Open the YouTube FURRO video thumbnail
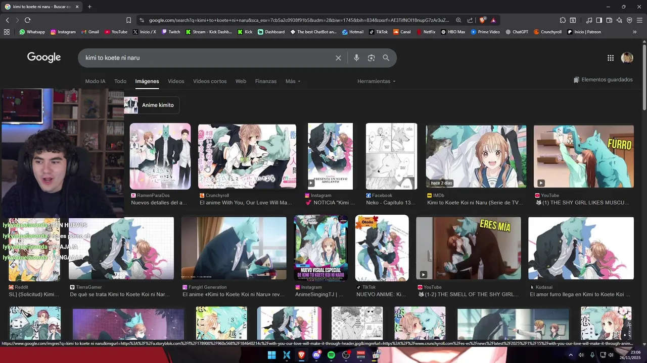The image size is (647, 363). (x=584, y=156)
